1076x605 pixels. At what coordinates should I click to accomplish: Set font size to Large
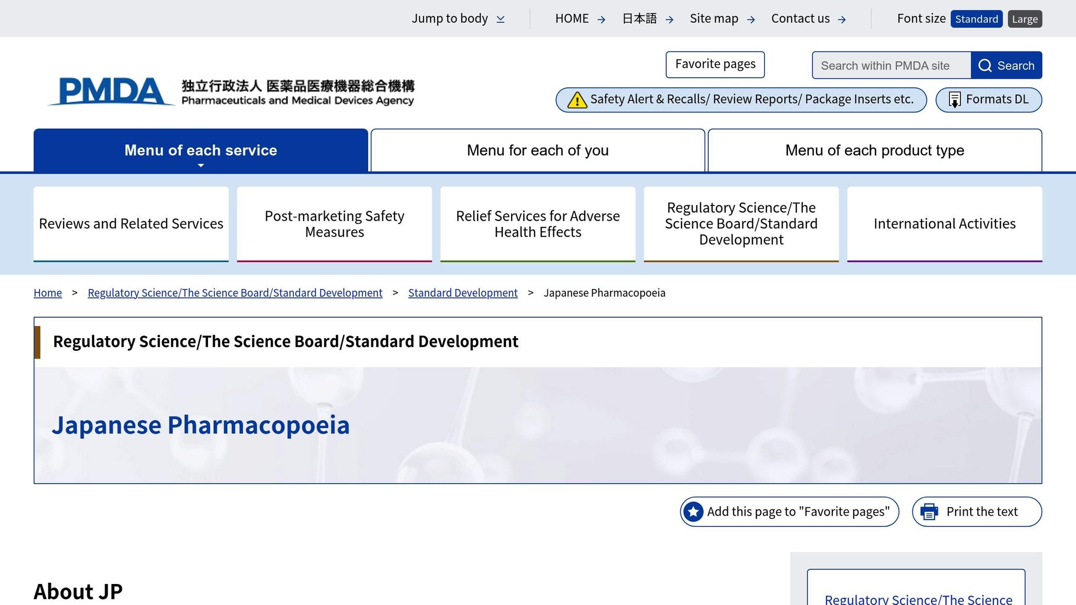coord(1025,19)
